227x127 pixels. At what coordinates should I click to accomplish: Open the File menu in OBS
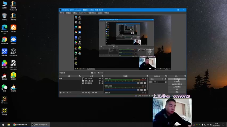pyautogui.click(x=62, y=13)
